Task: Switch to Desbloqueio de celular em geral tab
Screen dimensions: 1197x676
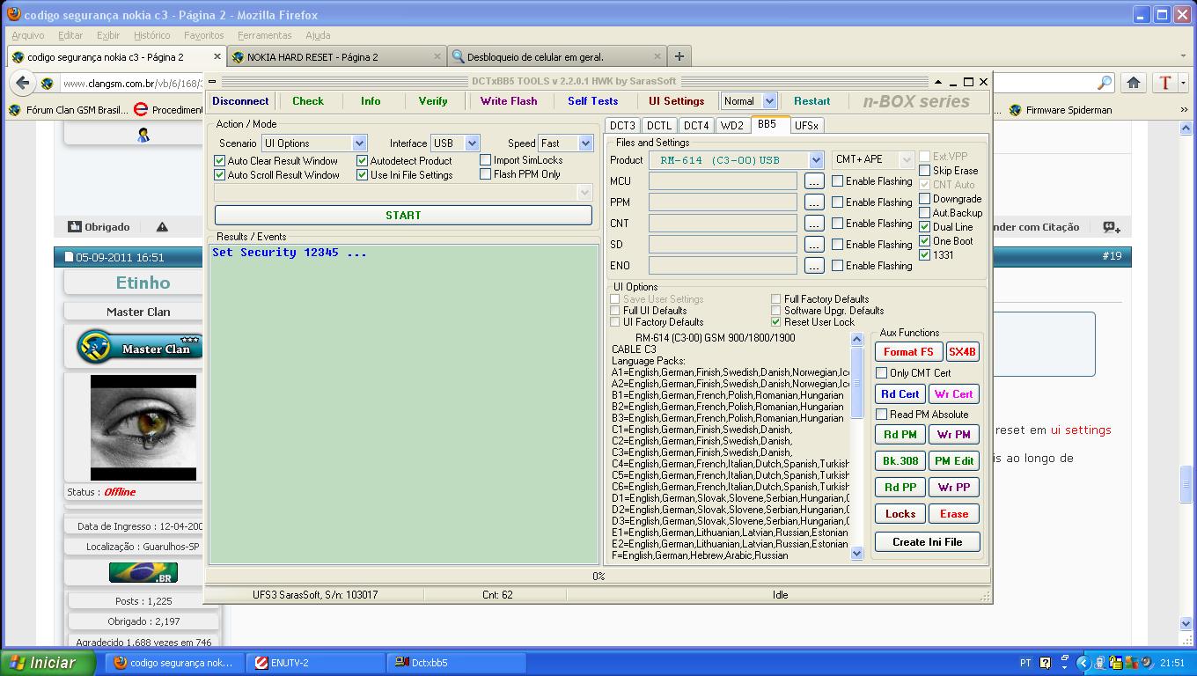Action: click(x=556, y=56)
